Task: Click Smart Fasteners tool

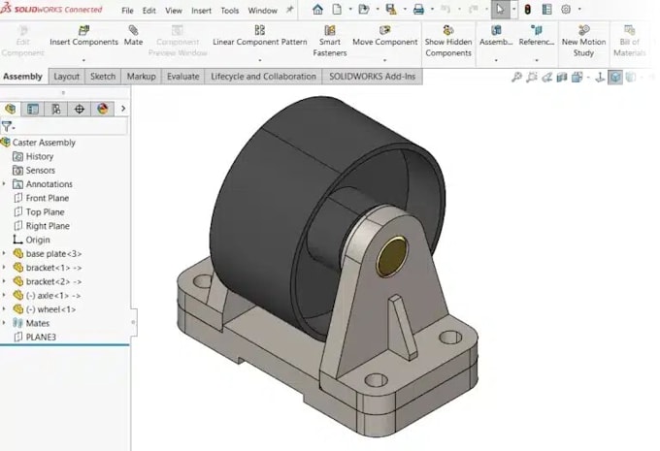Action: (x=330, y=42)
